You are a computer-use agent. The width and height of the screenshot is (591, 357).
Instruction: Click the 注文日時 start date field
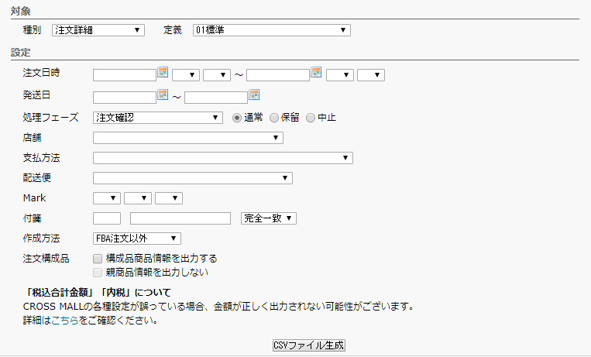(125, 75)
